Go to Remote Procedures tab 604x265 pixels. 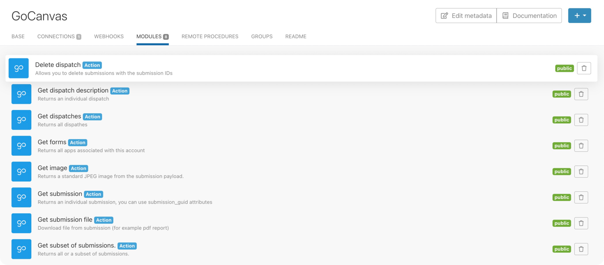point(210,36)
